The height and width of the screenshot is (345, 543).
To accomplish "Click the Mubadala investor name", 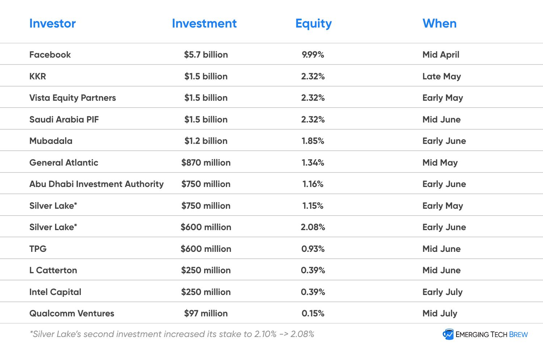I will (51, 141).
